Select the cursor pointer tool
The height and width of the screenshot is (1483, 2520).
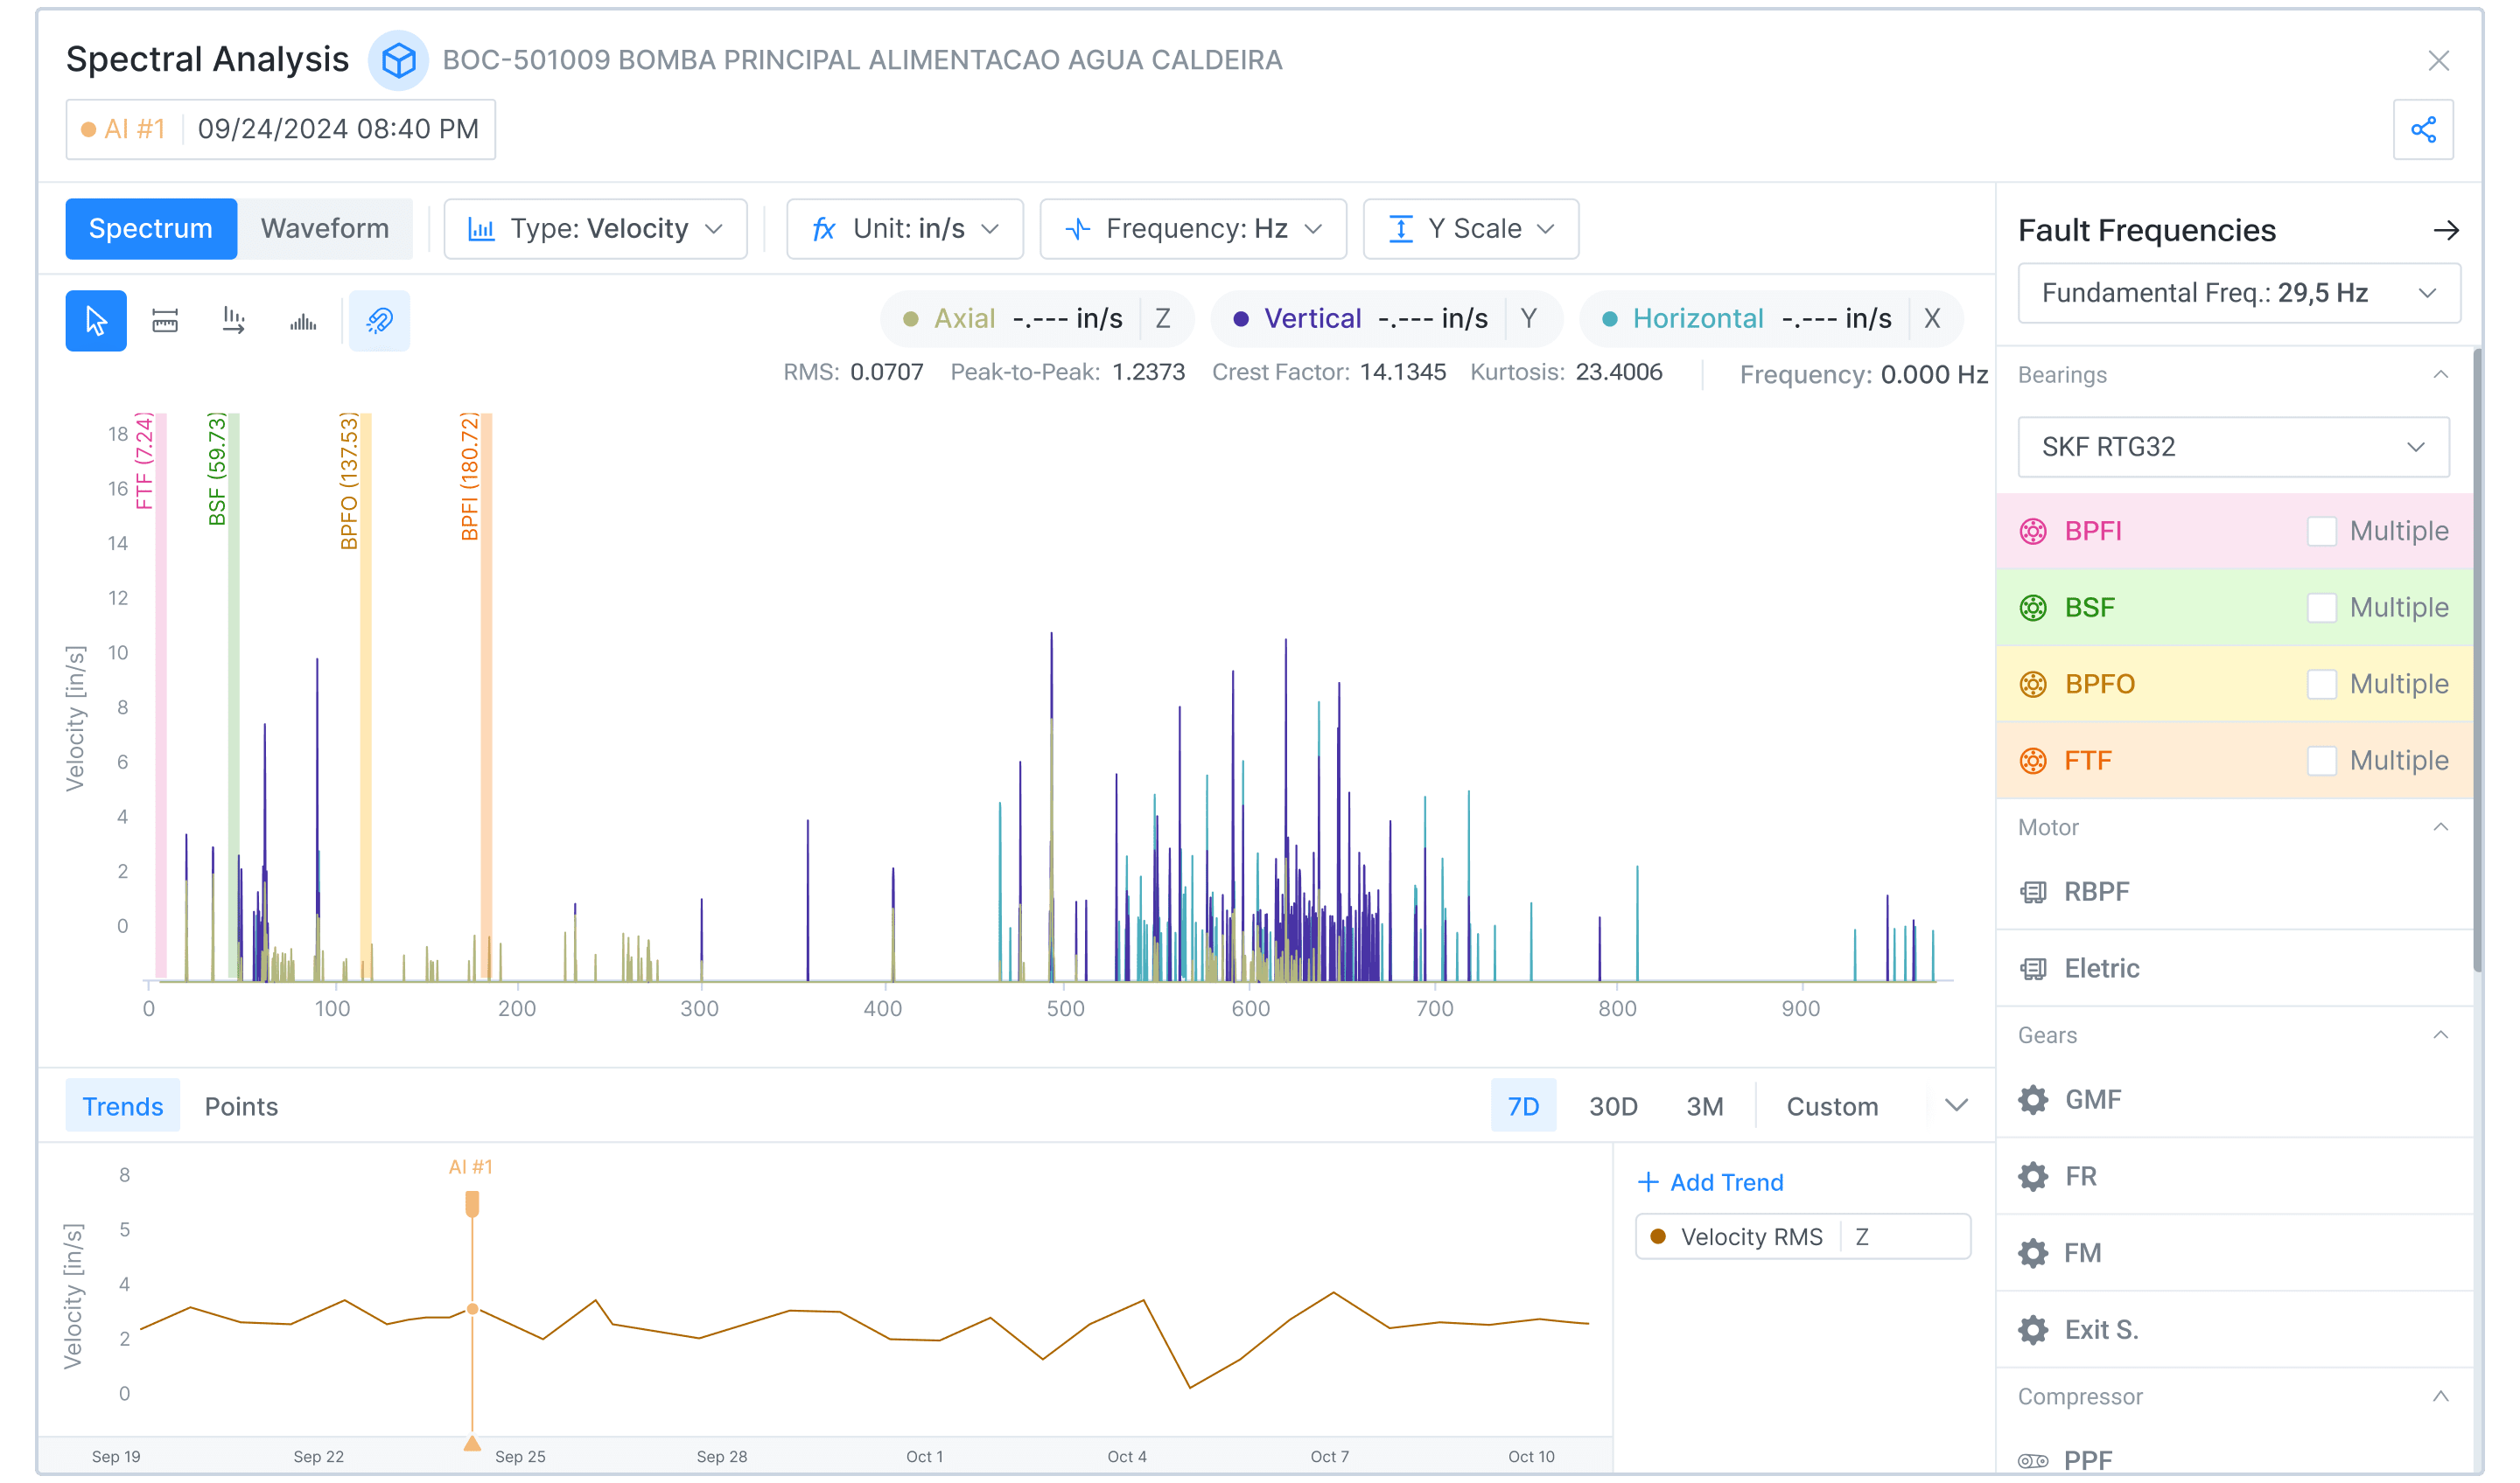(x=96, y=321)
